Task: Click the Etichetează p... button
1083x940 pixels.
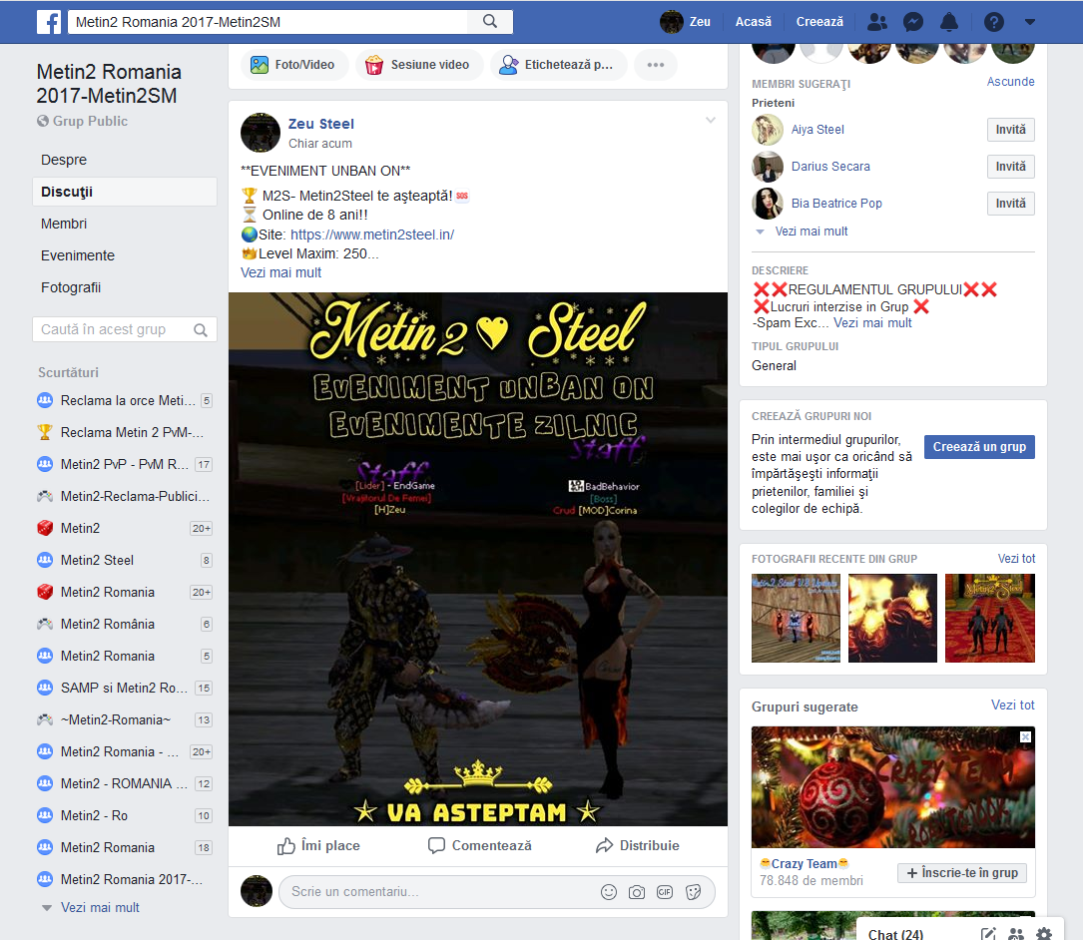Action: pos(558,65)
